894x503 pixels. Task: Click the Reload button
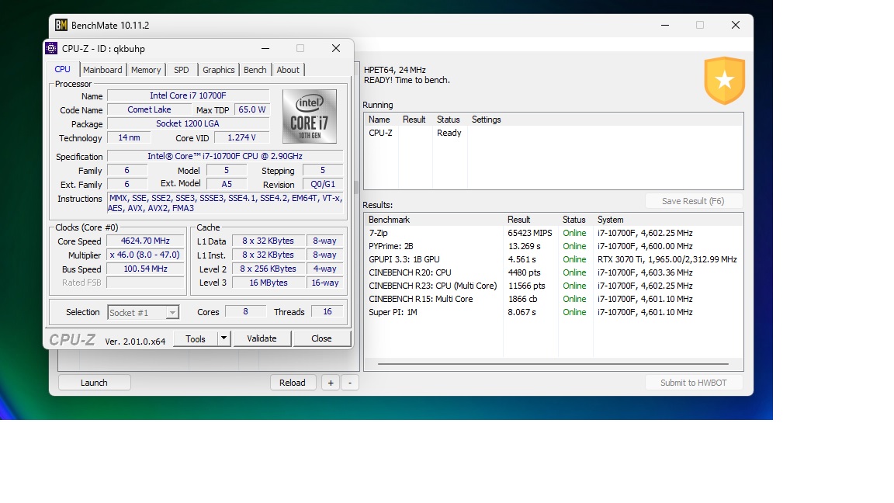[293, 383]
